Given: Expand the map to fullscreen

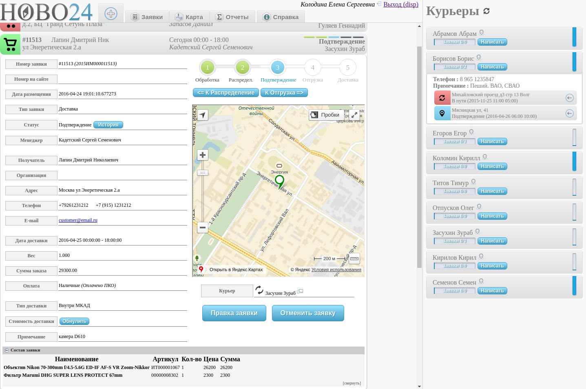Looking at the screenshot, I should click(x=354, y=115).
